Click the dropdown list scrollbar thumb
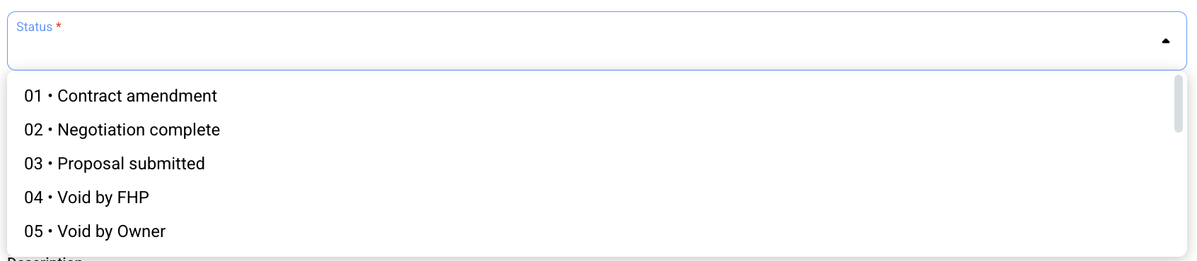Viewport: 1197px width, 261px height. click(x=1178, y=104)
